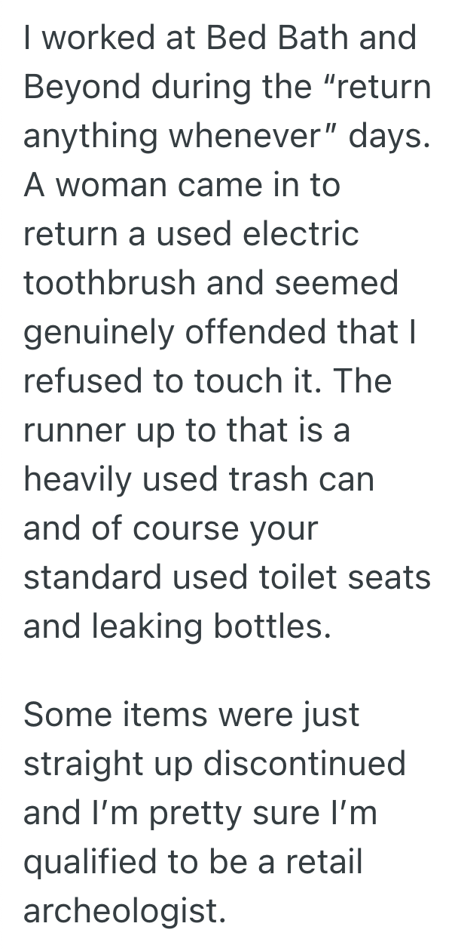Click the phrase "Some items were just"
The width and height of the screenshot is (458, 951).
pos(191,715)
